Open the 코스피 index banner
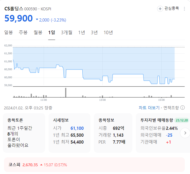Image resolution: width=190 pixels, height=174 pixels. point(94,165)
